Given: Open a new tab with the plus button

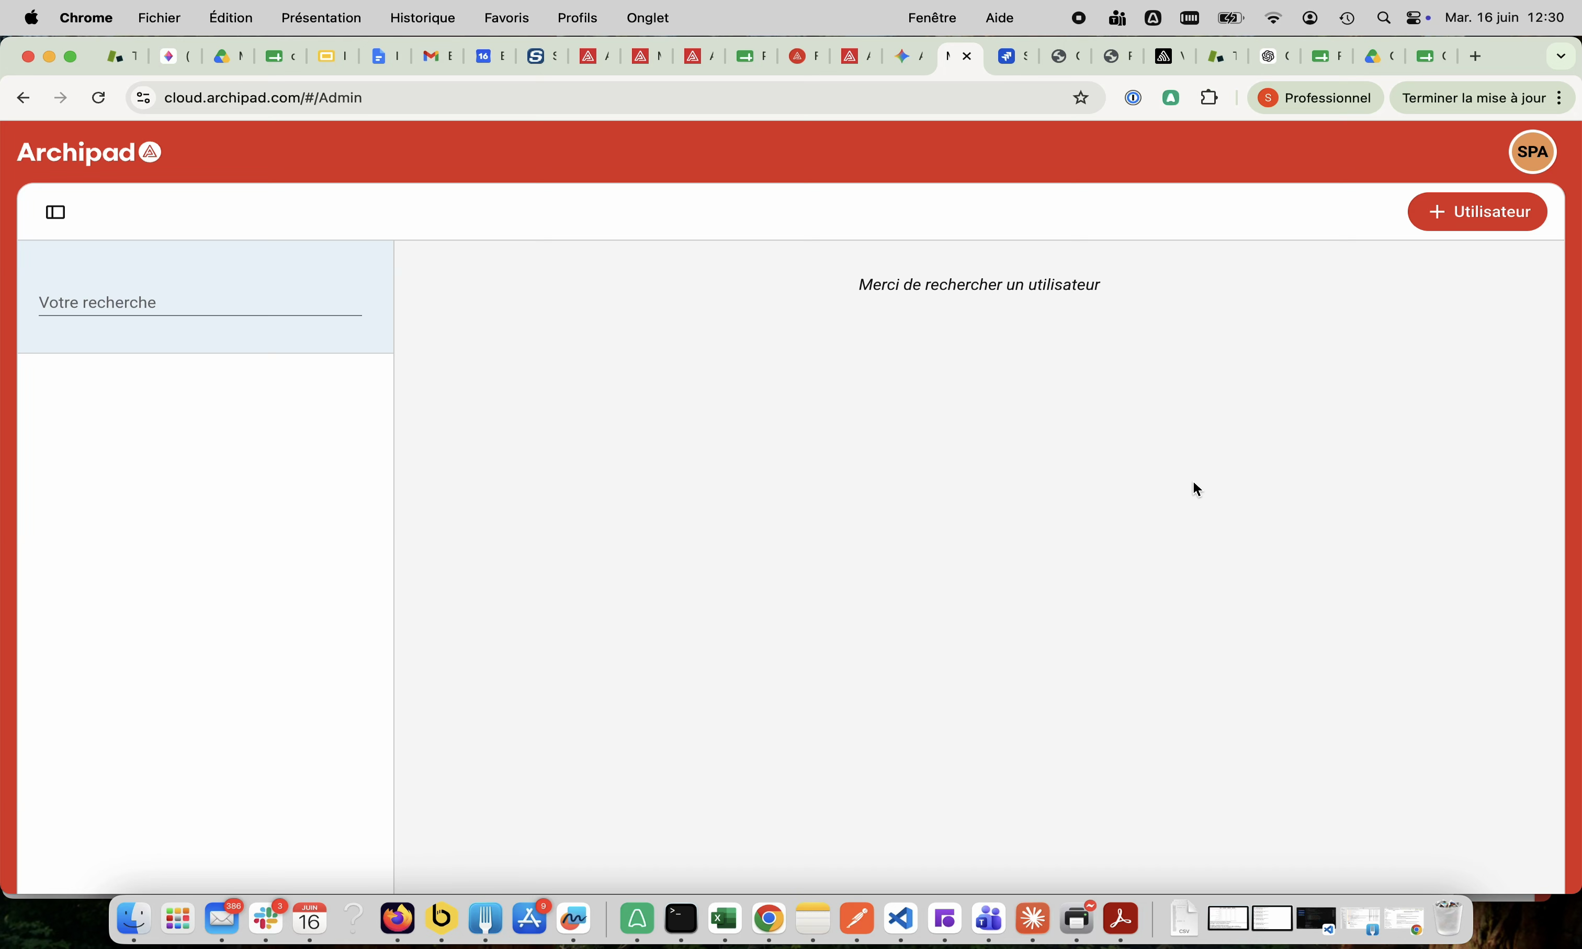Looking at the screenshot, I should (x=1475, y=56).
